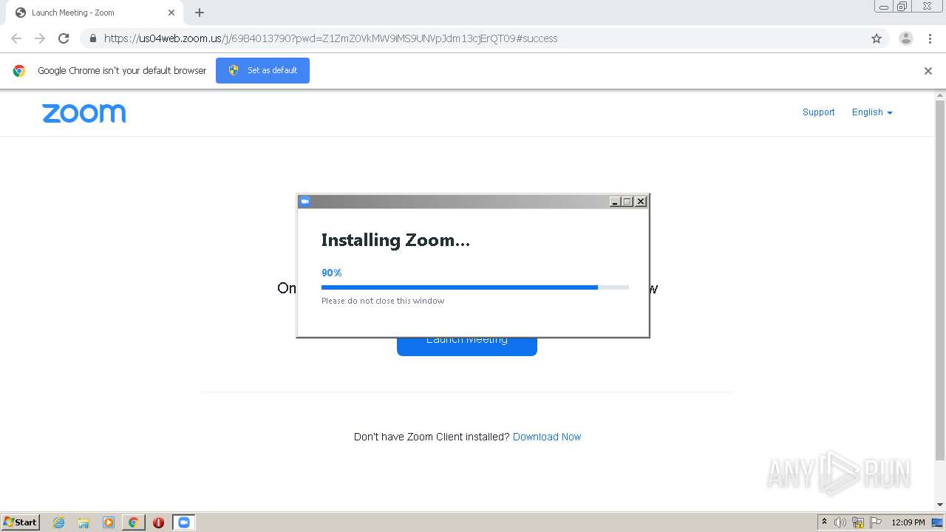Open File Explorer from taskbar

[84, 522]
